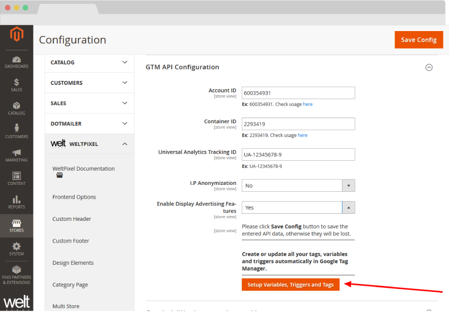This screenshot has width=473, height=319.
Task: Open Enable Display Advertising Features dropdown
Action: click(298, 208)
